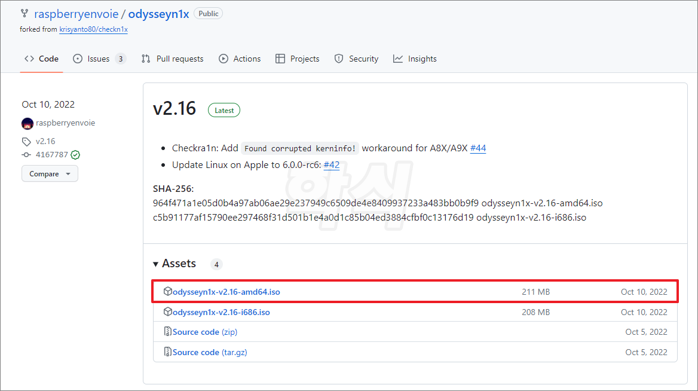Click the raspberryenvoie avatar image
698x391 pixels.
[x=27, y=123]
